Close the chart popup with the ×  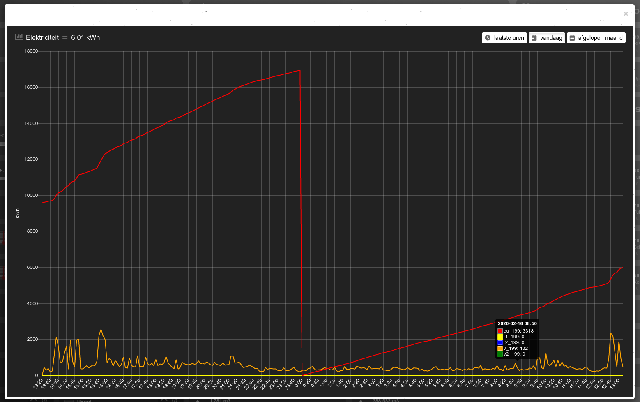tap(626, 14)
